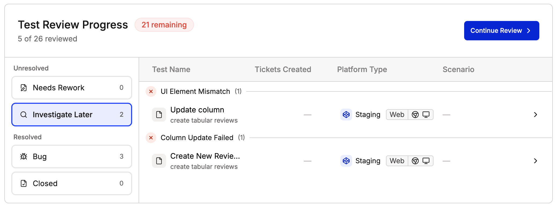Click the Continue Review button
Screen dimensions: 556x206
click(x=501, y=30)
